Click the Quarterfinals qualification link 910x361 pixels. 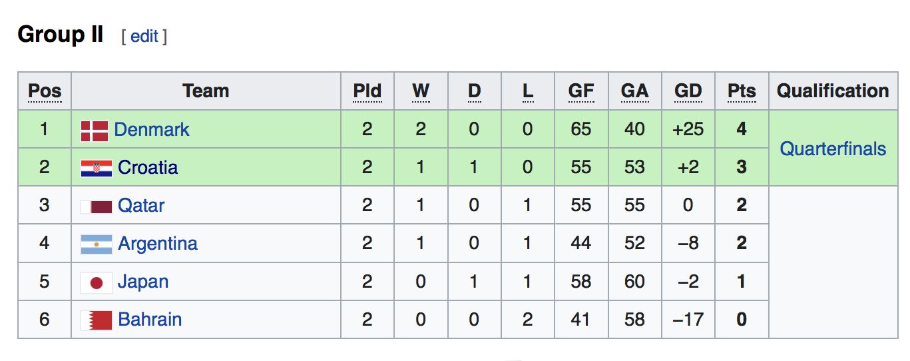[x=833, y=149]
